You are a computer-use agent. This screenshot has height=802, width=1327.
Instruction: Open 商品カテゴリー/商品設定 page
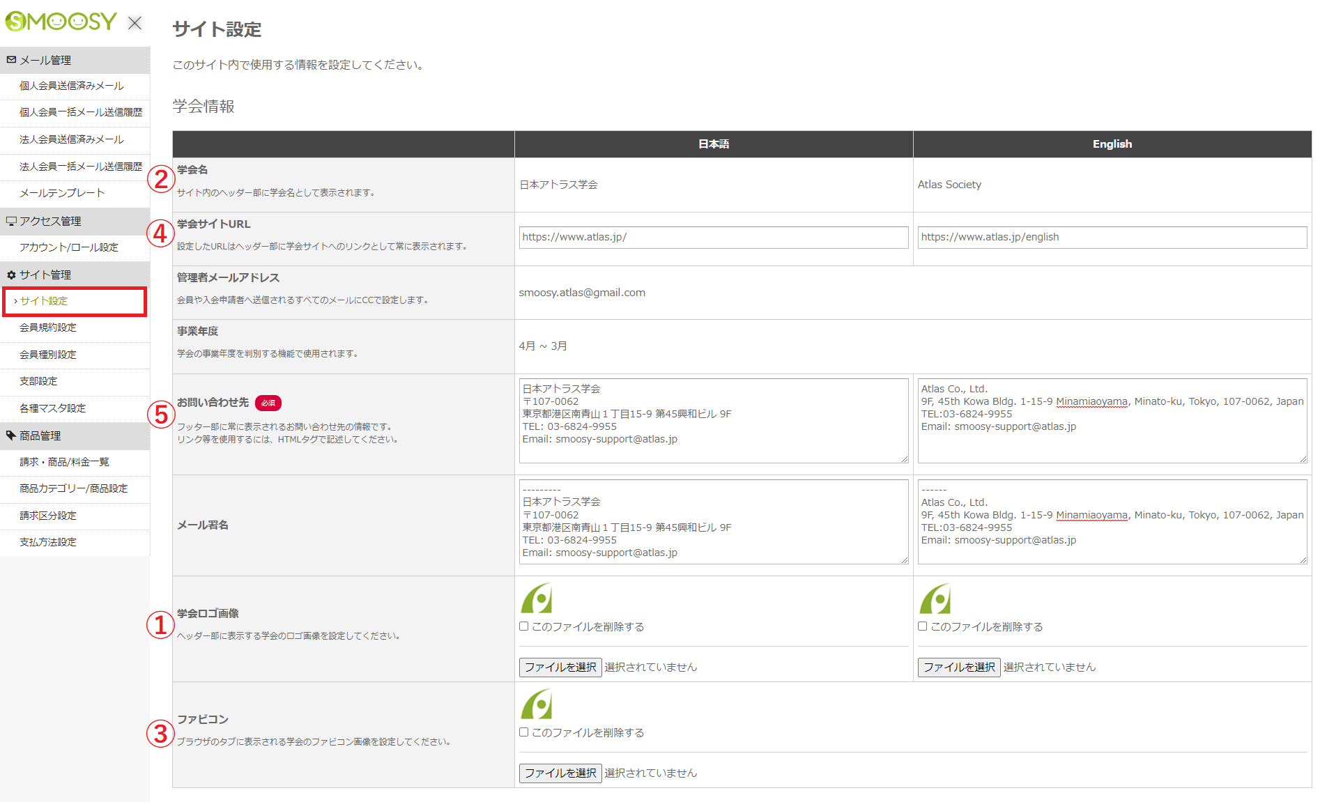coord(75,488)
